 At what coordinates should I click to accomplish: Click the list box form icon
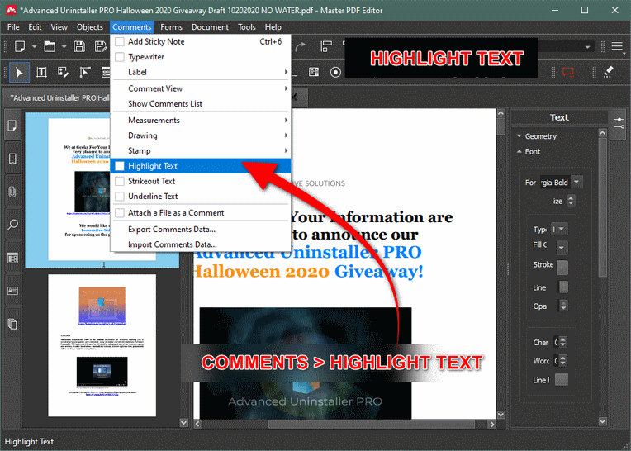314,73
